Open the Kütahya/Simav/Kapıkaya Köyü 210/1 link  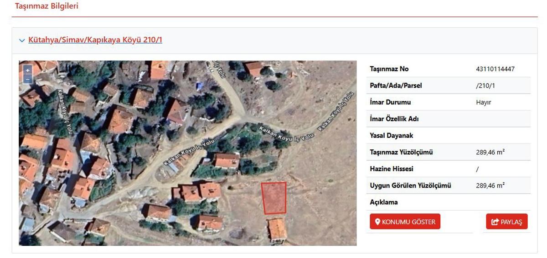click(x=95, y=40)
